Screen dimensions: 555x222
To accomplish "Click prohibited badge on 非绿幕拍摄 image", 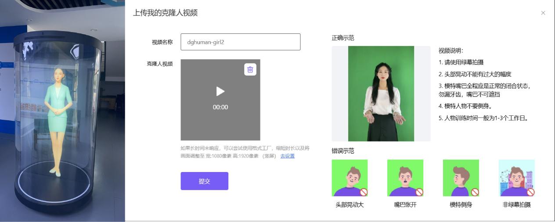I will pos(530,192).
